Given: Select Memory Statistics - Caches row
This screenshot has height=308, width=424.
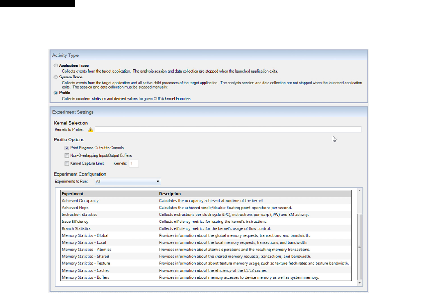Looking at the screenshot, I should [207, 270].
